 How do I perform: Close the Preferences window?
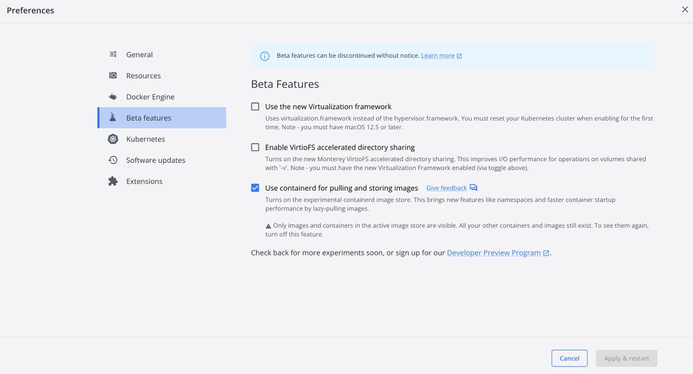tap(685, 9)
